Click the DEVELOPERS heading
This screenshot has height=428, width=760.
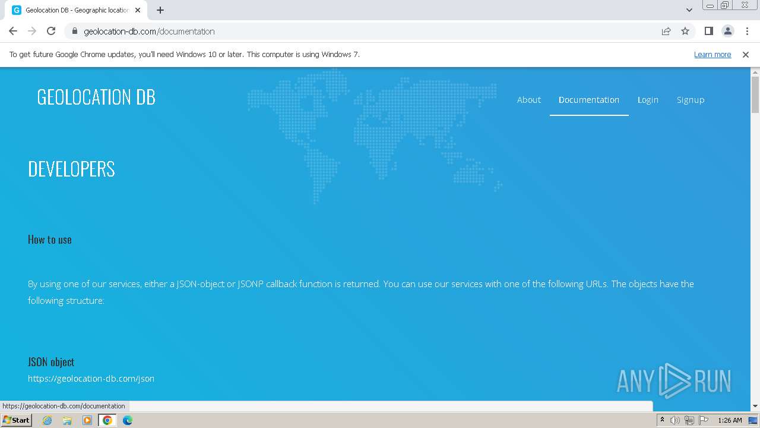[x=71, y=169]
